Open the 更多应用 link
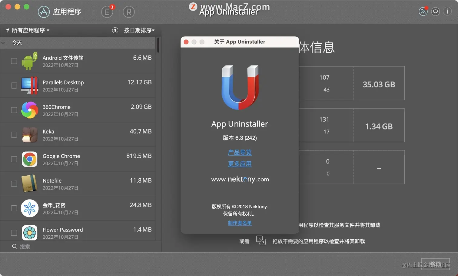Image resolution: width=458 pixels, height=276 pixels. coord(240,164)
